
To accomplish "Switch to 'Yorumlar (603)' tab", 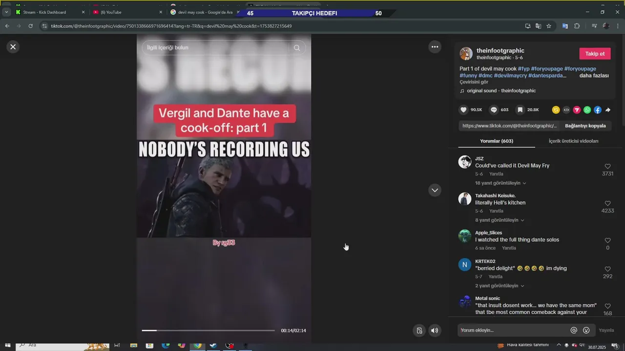I will pos(497,141).
